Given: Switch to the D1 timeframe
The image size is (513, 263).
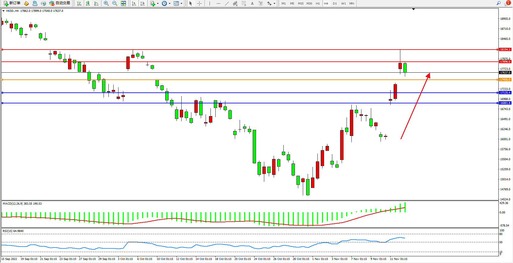Looking at the screenshot, I should (x=335, y=4).
